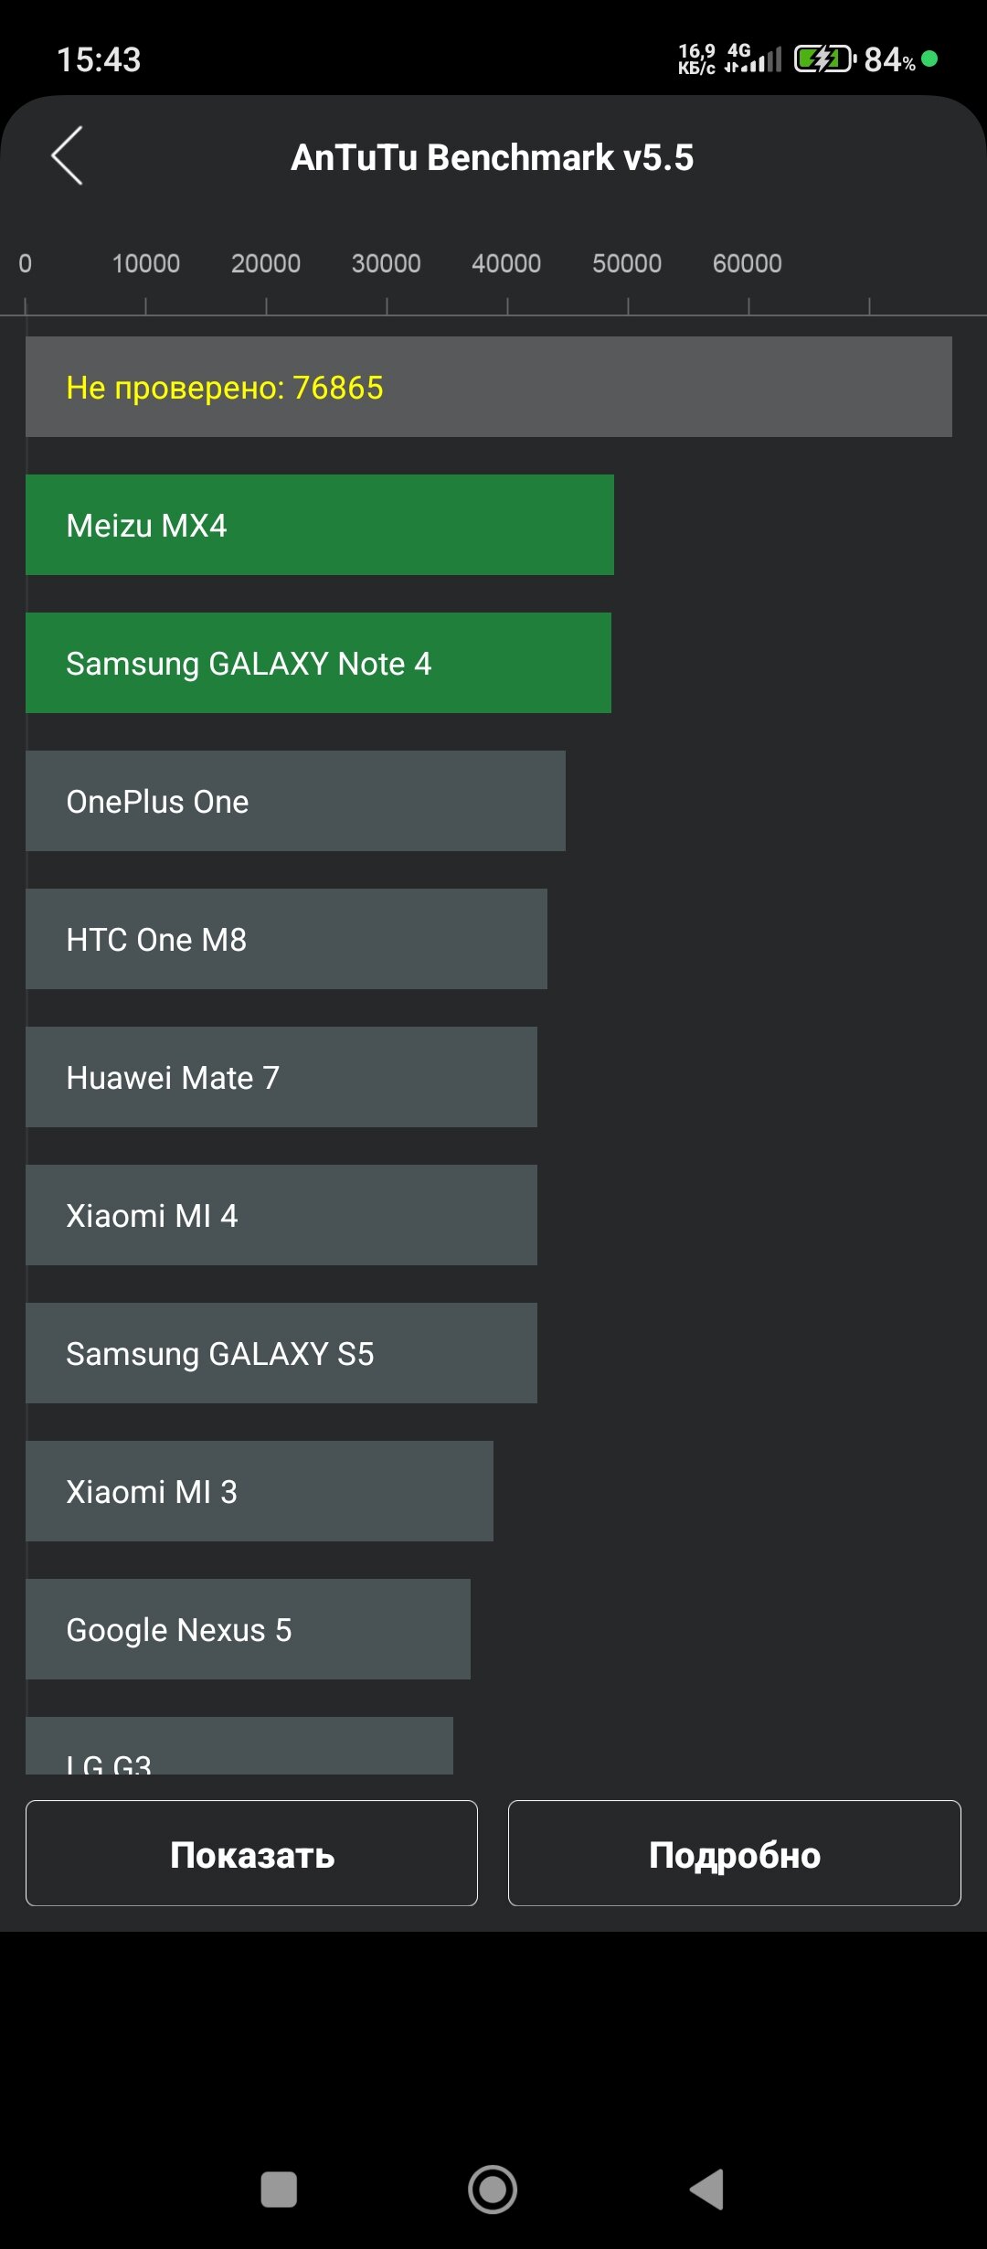Tap the battery charging icon in status bar

pyautogui.click(x=823, y=59)
